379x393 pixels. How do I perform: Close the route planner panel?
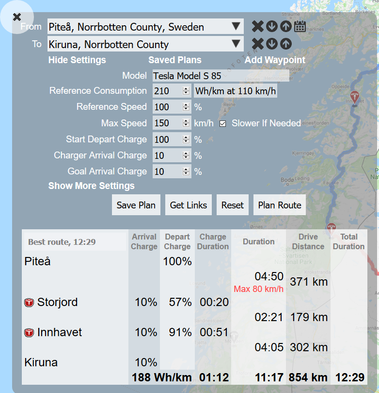click(x=17, y=17)
